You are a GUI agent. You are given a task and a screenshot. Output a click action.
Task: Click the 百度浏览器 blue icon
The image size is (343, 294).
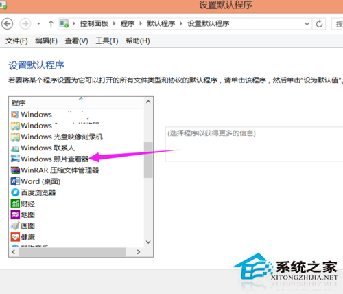point(15,192)
